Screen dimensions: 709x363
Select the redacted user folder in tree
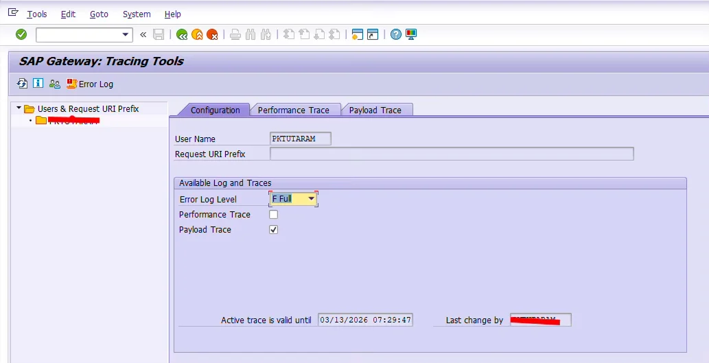[x=67, y=120]
